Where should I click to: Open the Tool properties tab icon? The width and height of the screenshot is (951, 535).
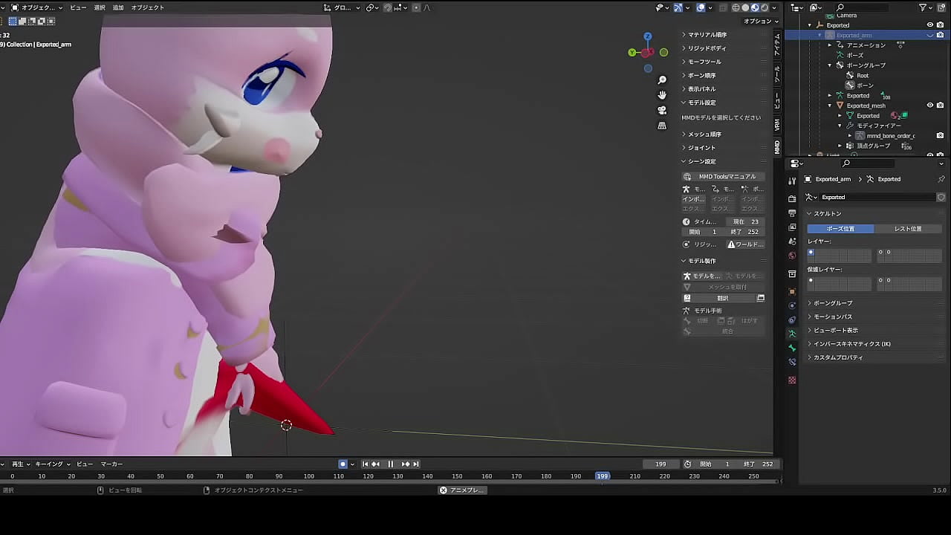792,181
